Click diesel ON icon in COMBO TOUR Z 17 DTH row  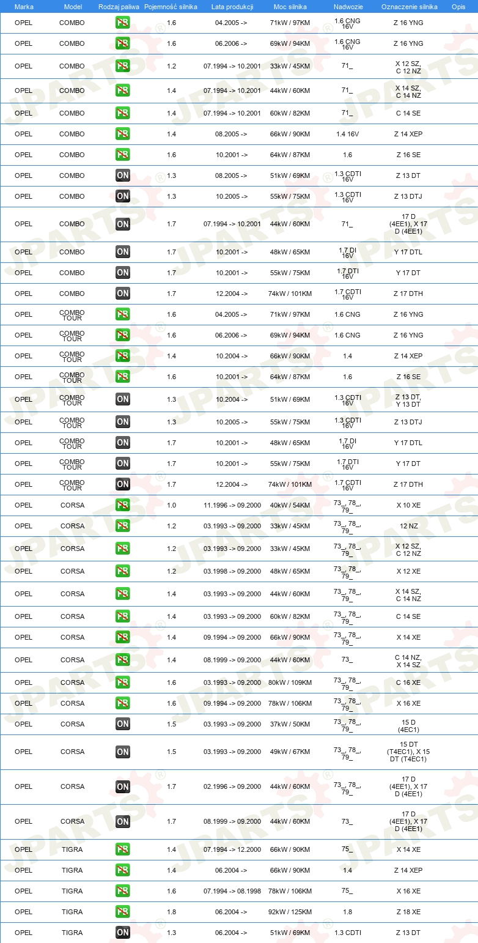tap(123, 484)
